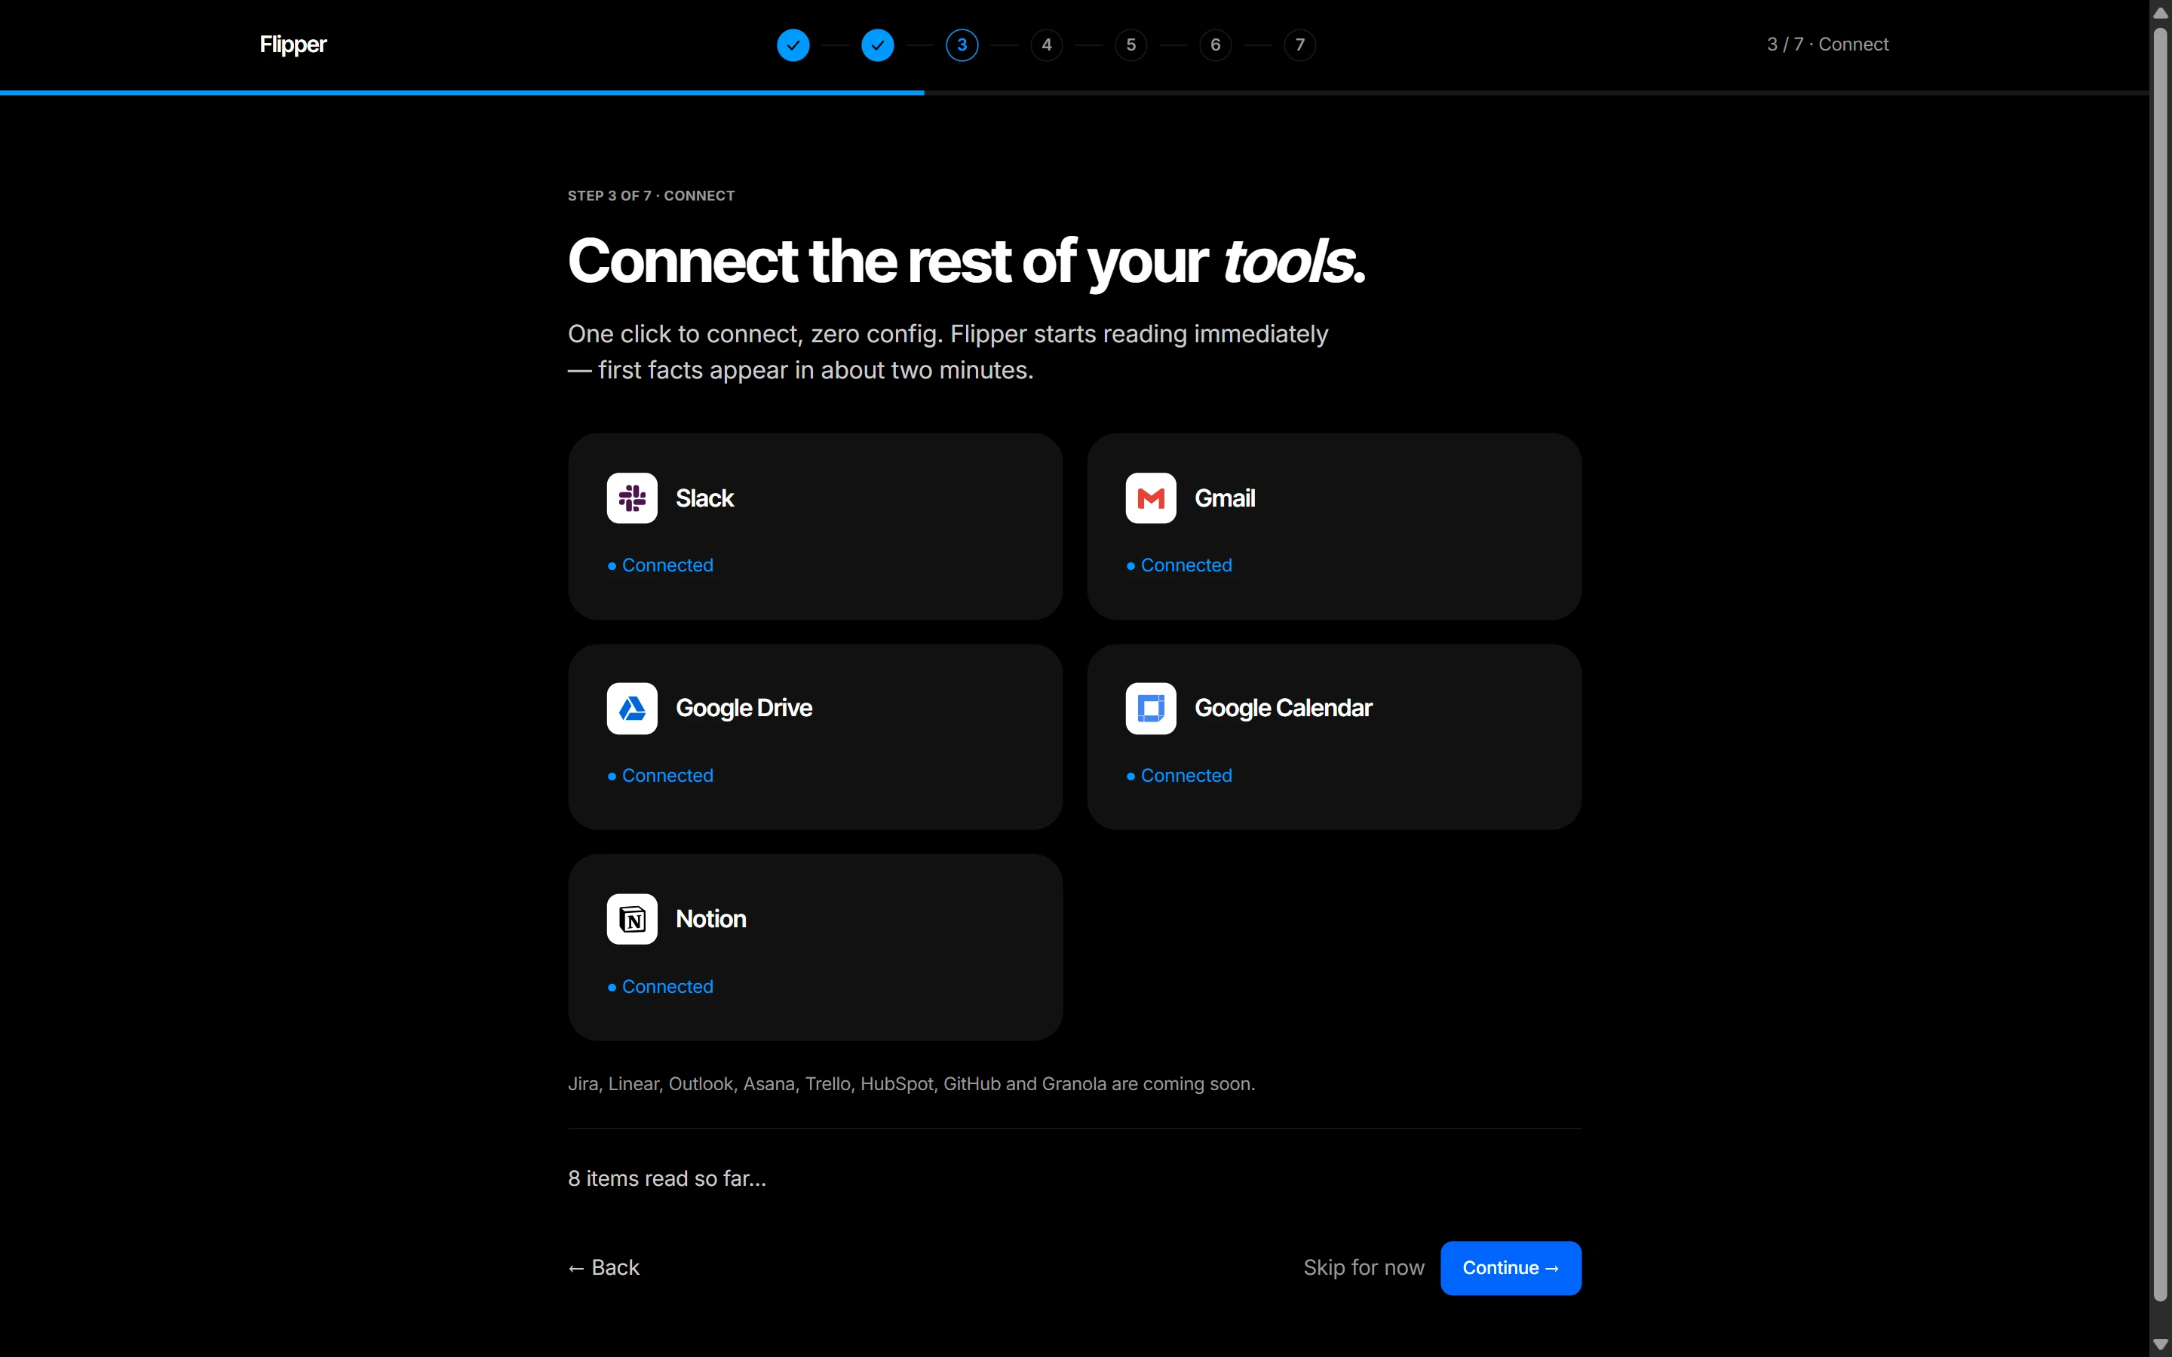Select the Google Calendar card title
This screenshot has height=1357, width=2172.
(1284, 708)
